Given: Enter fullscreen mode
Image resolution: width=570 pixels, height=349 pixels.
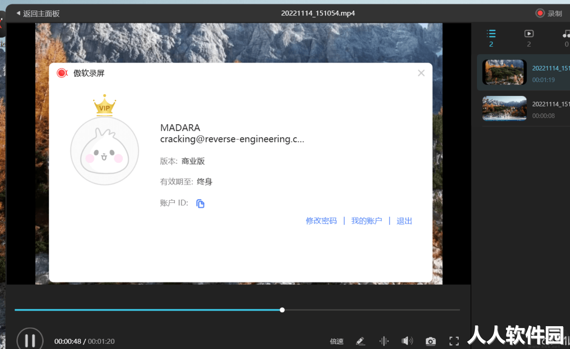Looking at the screenshot, I should pos(454,341).
